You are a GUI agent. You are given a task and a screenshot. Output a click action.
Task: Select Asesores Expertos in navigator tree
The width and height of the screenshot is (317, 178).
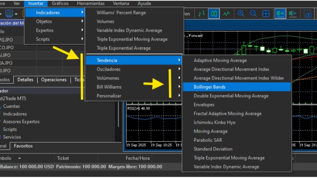[x=21, y=122]
